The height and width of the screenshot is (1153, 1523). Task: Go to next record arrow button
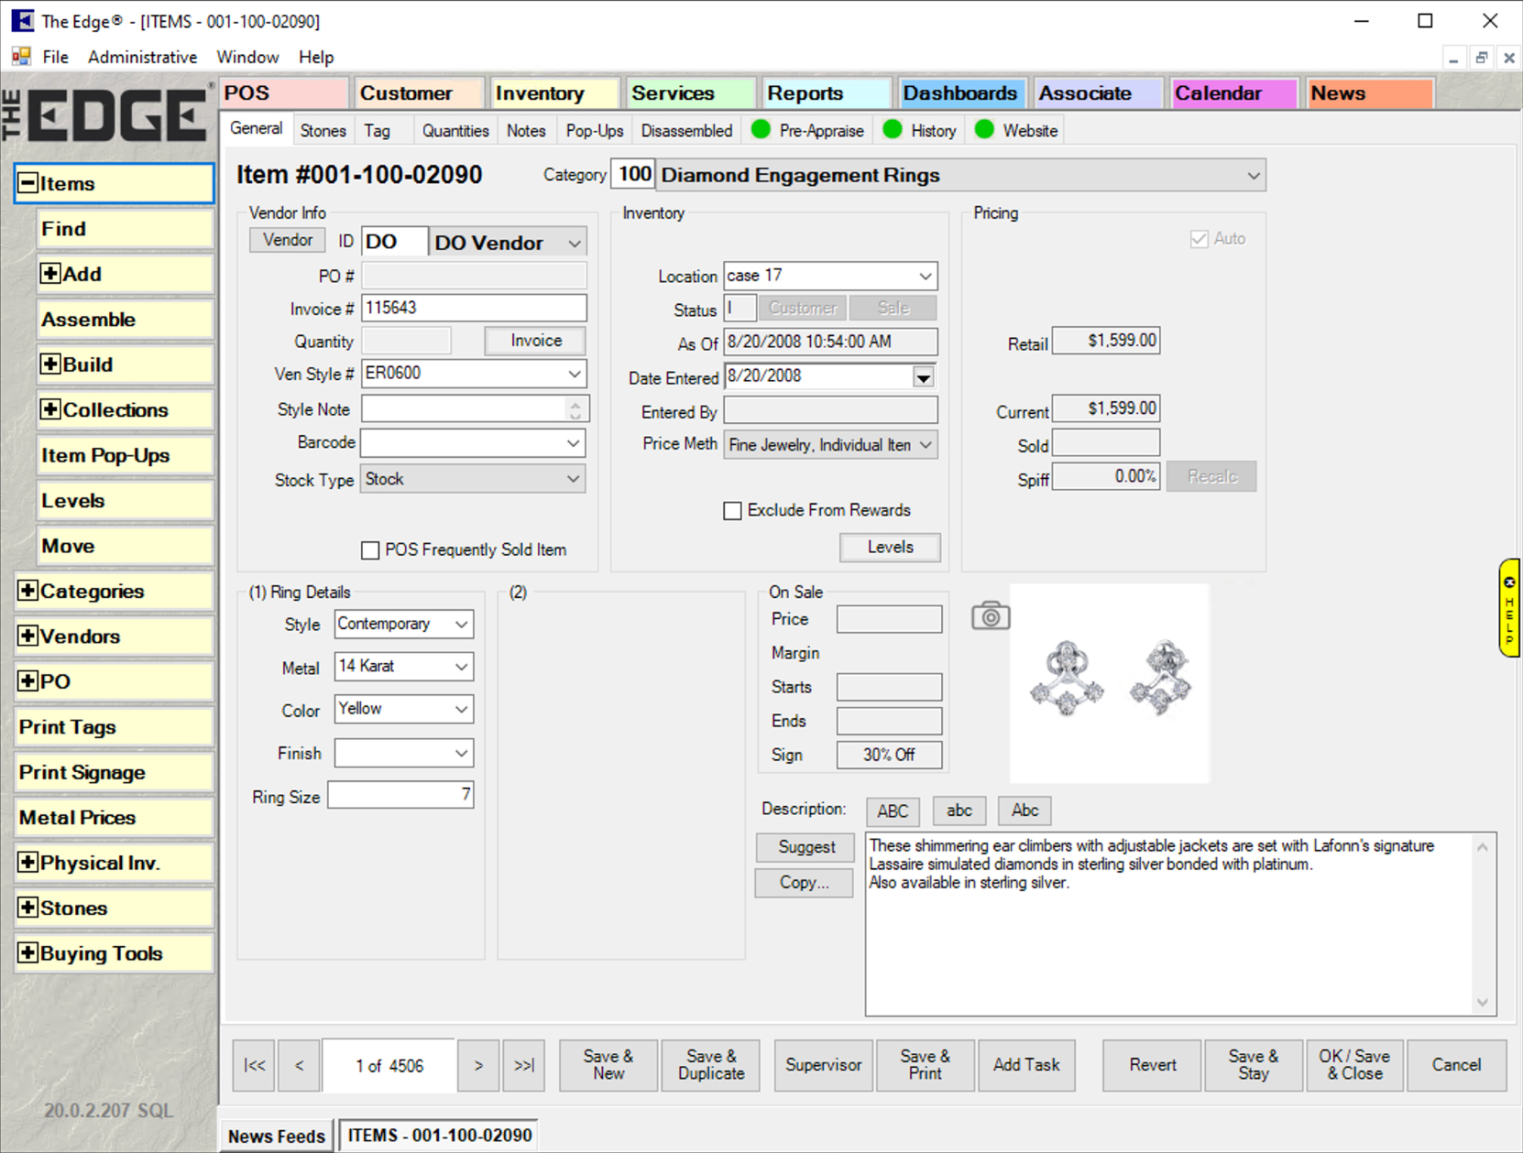click(478, 1065)
